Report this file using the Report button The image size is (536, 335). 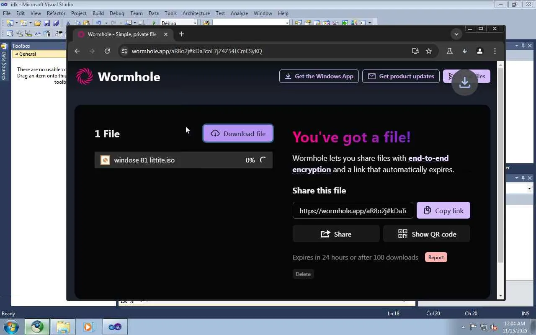coord(436,257)
